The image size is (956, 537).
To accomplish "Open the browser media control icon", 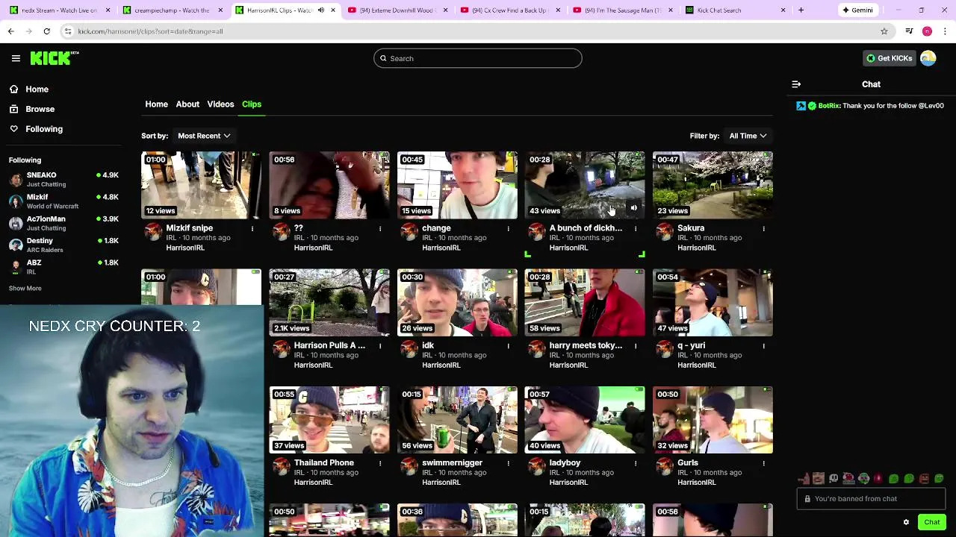I will point(909,31).
